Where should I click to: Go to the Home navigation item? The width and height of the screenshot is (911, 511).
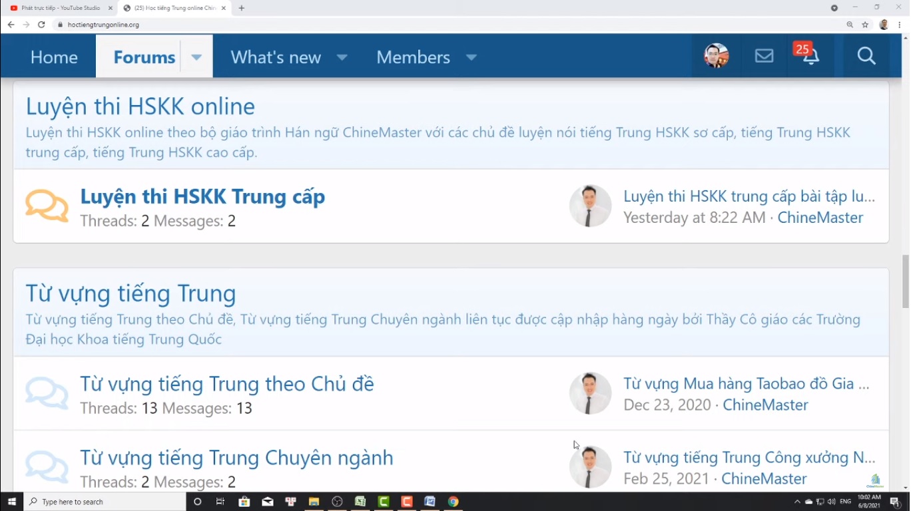click(54, 57)
